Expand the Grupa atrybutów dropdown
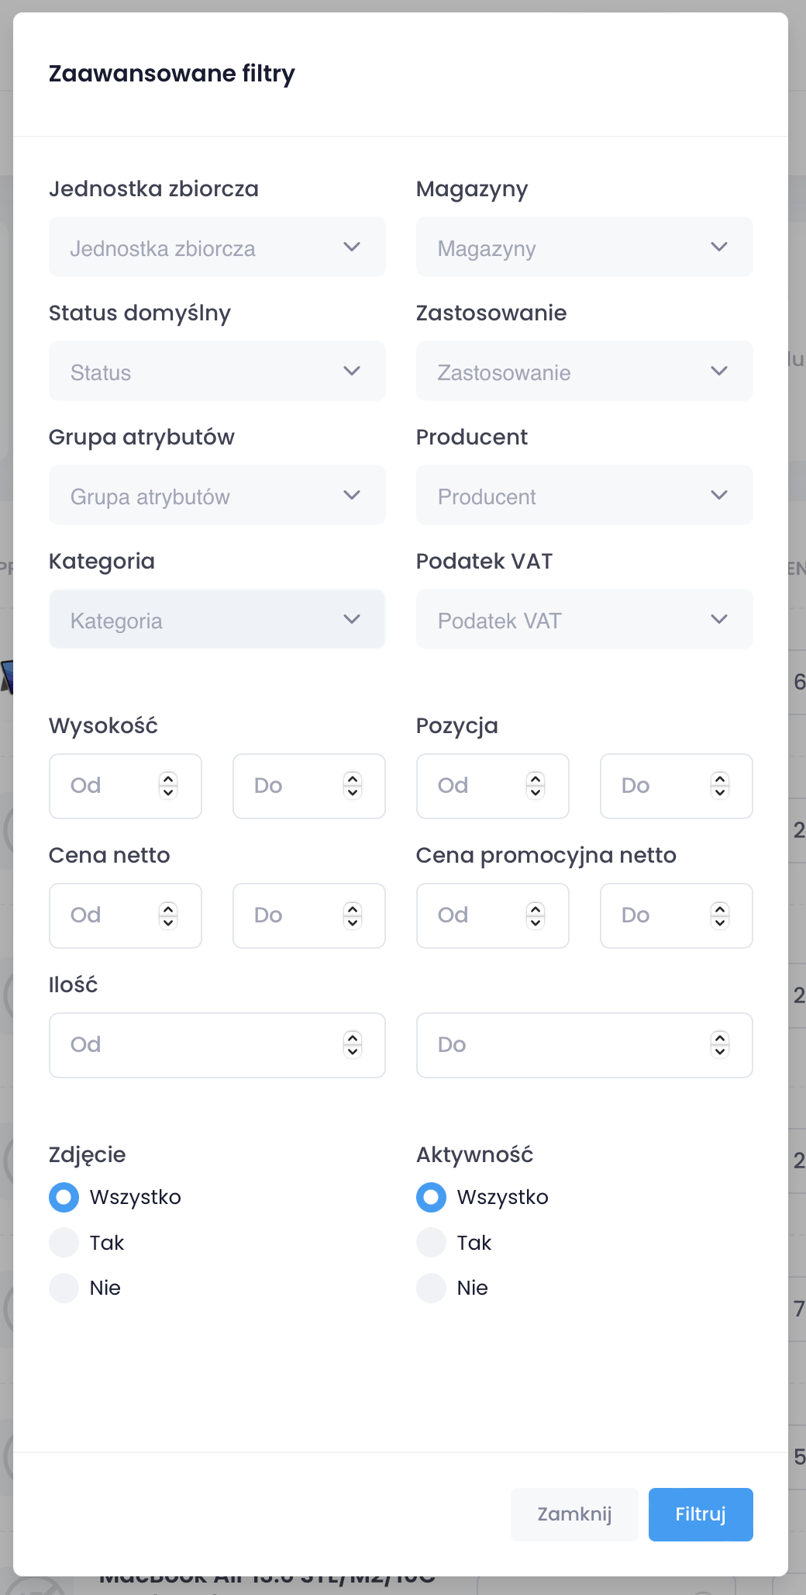The height and width of the screenshot is (1595, 806). tap(217, 496)
